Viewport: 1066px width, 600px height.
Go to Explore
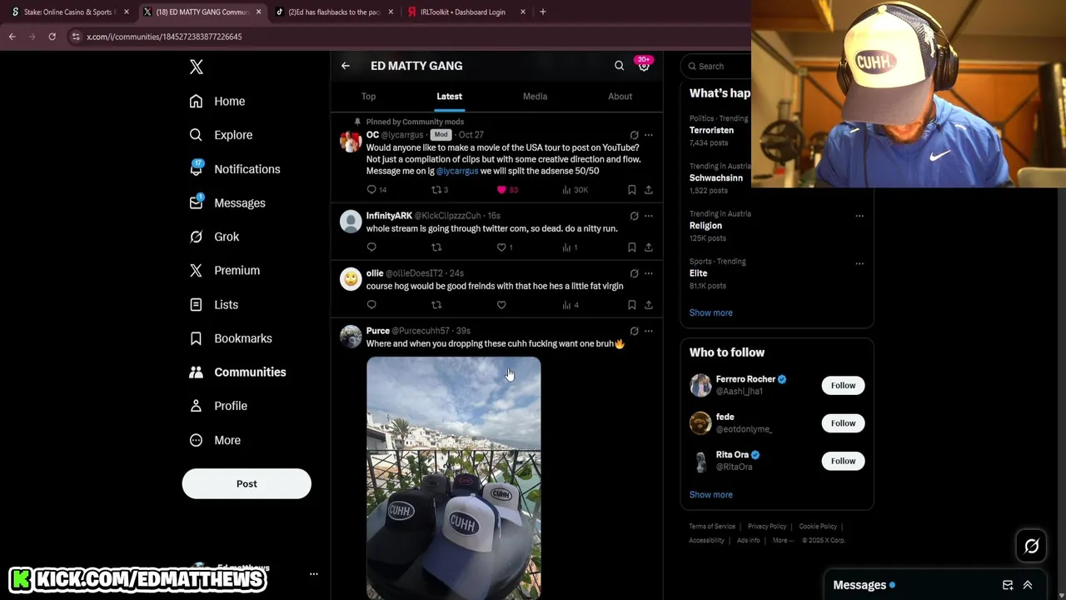coord(221,135)
